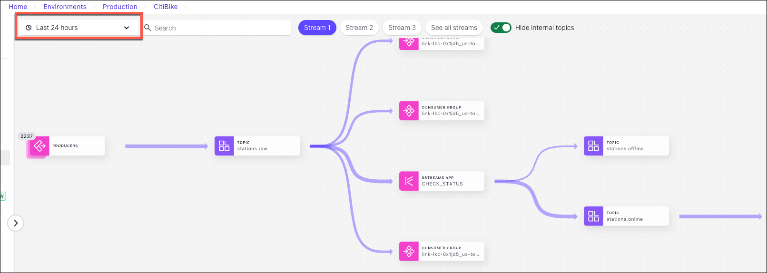
Task: Select the stations.offline topic icon
Action: [x=593, y=146]
